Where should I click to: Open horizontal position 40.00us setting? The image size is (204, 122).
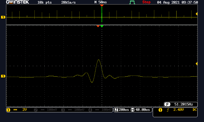[141, 110]
